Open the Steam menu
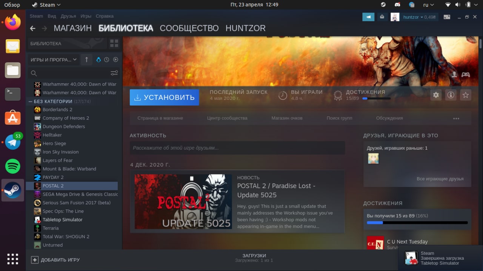483x271 pixels. pyautogui.click(x=37, y=16)
